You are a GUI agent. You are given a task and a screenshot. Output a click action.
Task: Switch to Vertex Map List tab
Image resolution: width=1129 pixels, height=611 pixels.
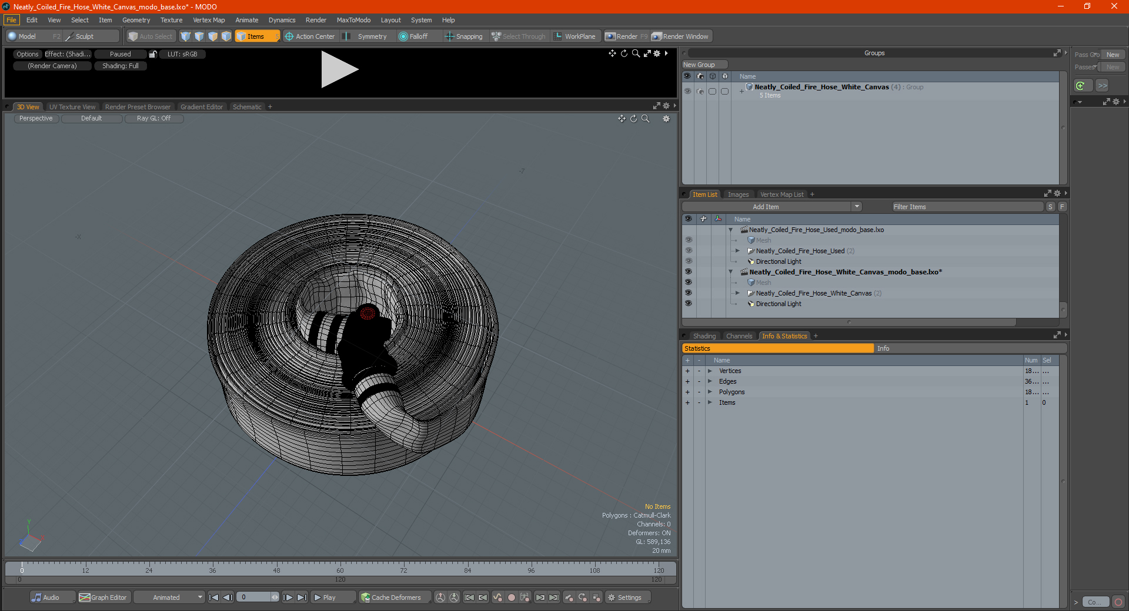click(781, 194)
